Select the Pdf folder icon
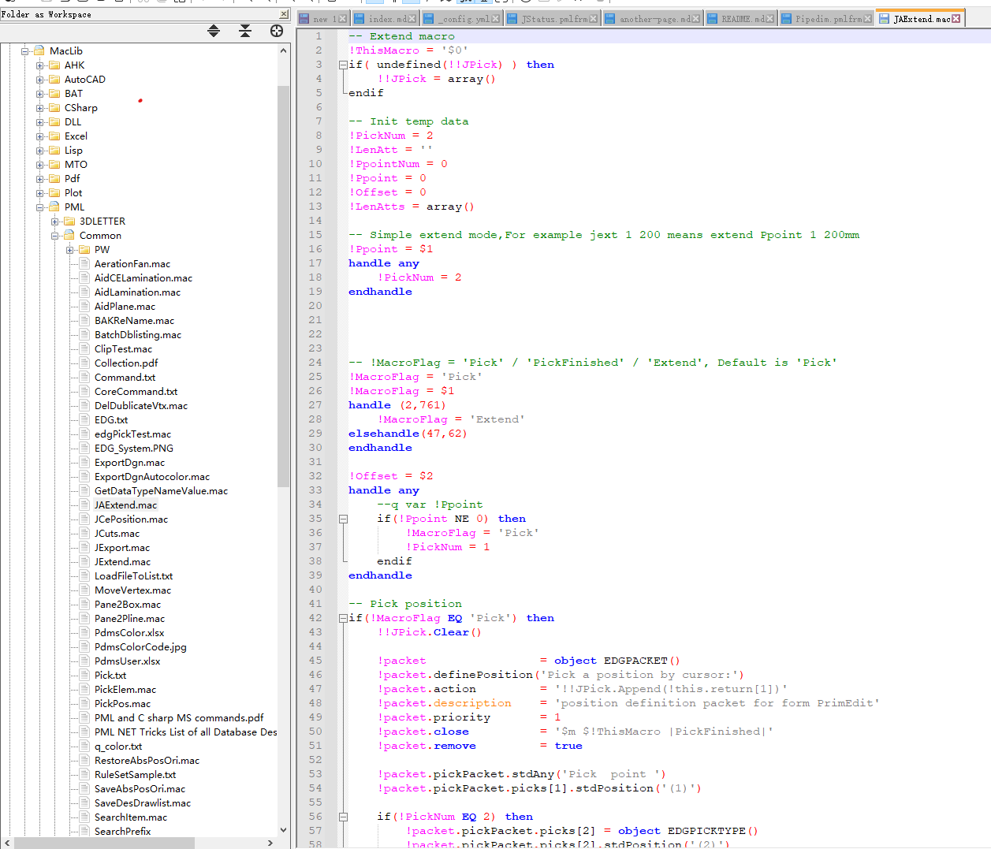Screen dimensions: 991x849 point(54,179)
